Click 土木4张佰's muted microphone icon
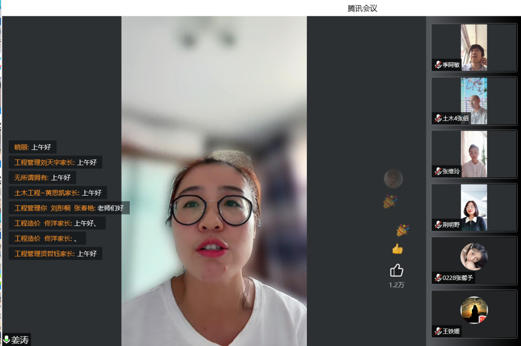The height and width of the screenshot is (346, 521). tap(438, 118)
